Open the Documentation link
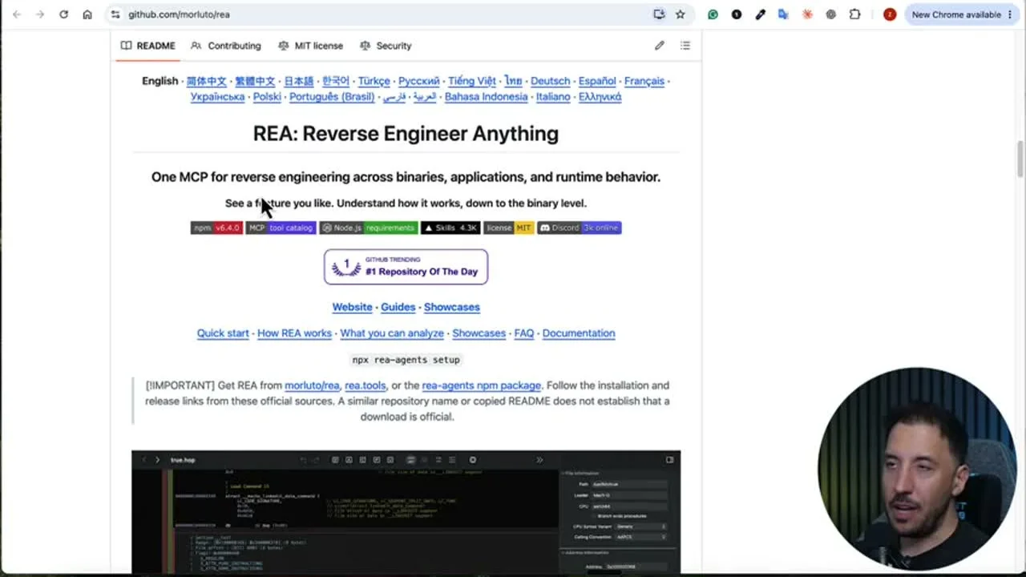The width and height of the screenshot is (1026, 577). click(x=579, y=333)
